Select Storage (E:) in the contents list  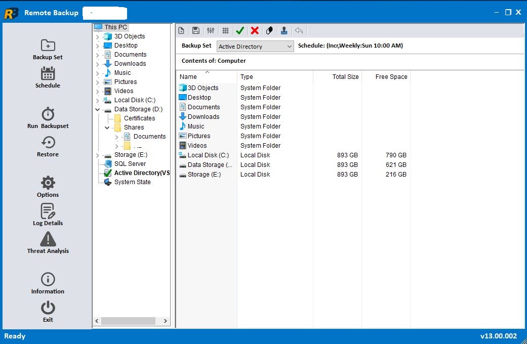[204, 175]
